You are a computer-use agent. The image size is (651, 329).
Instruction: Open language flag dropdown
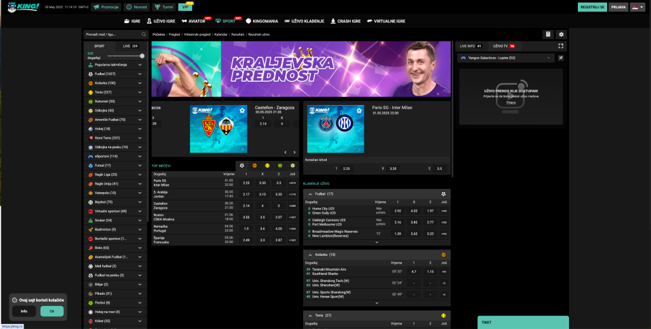[637, 7]
